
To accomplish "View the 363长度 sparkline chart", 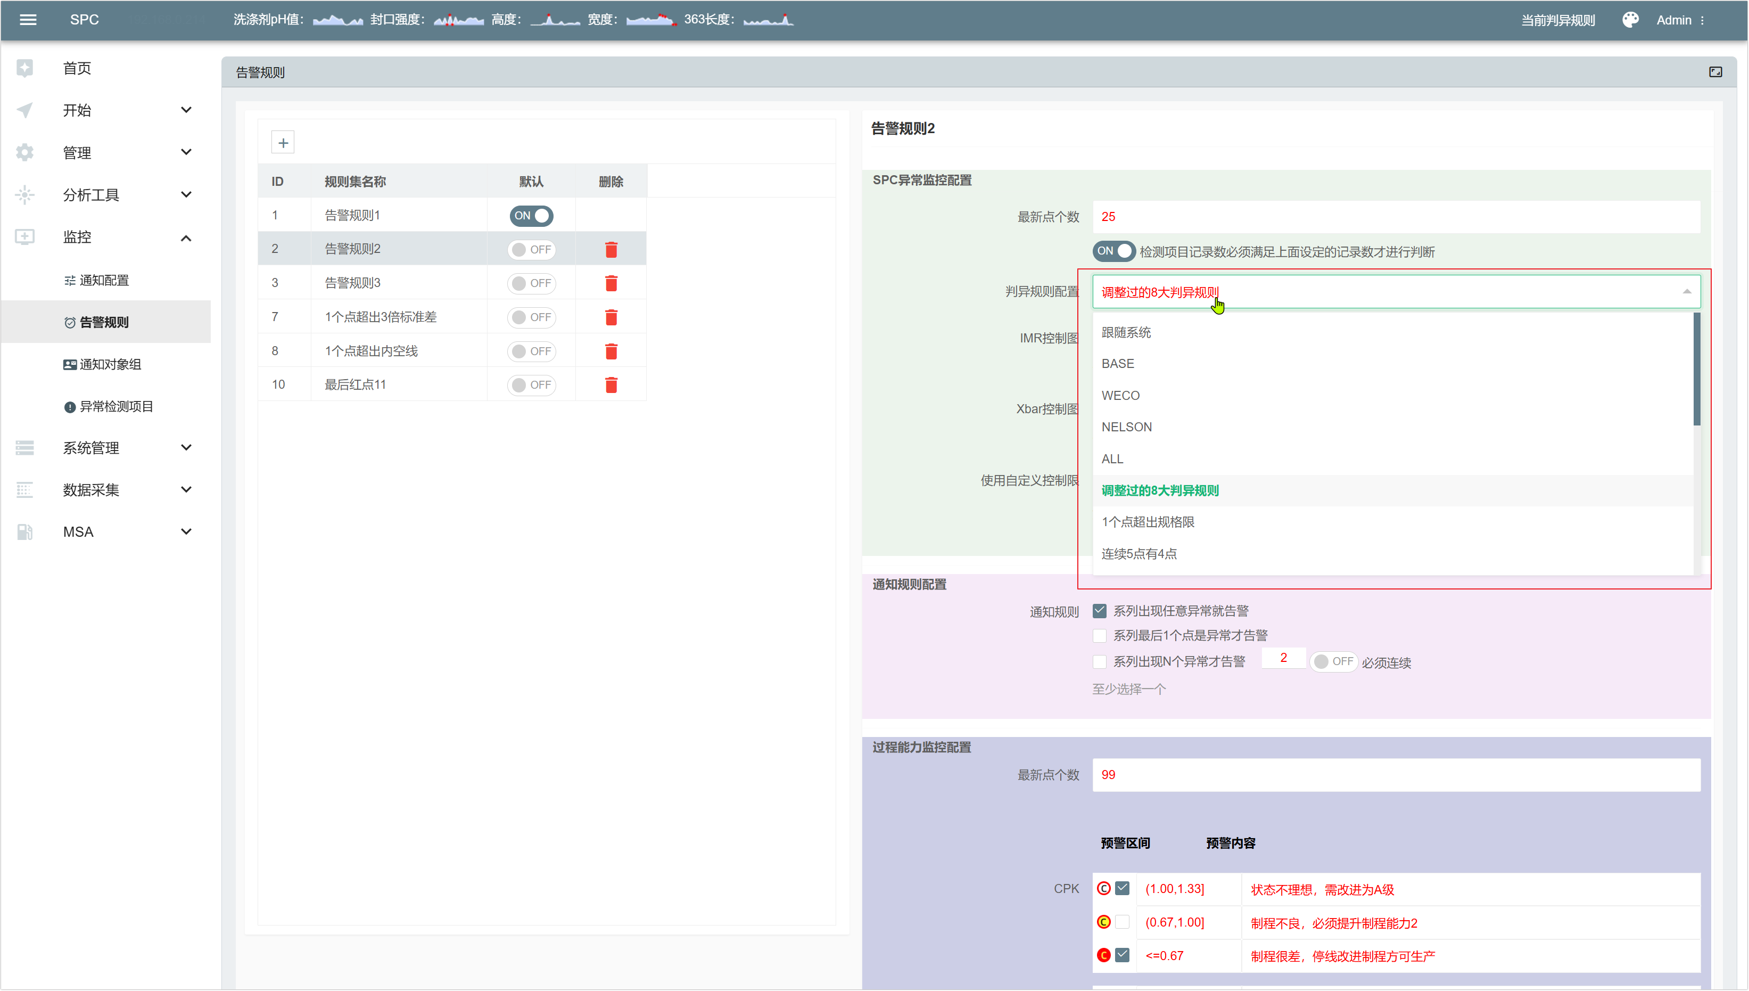I will [x=769, y=20].
